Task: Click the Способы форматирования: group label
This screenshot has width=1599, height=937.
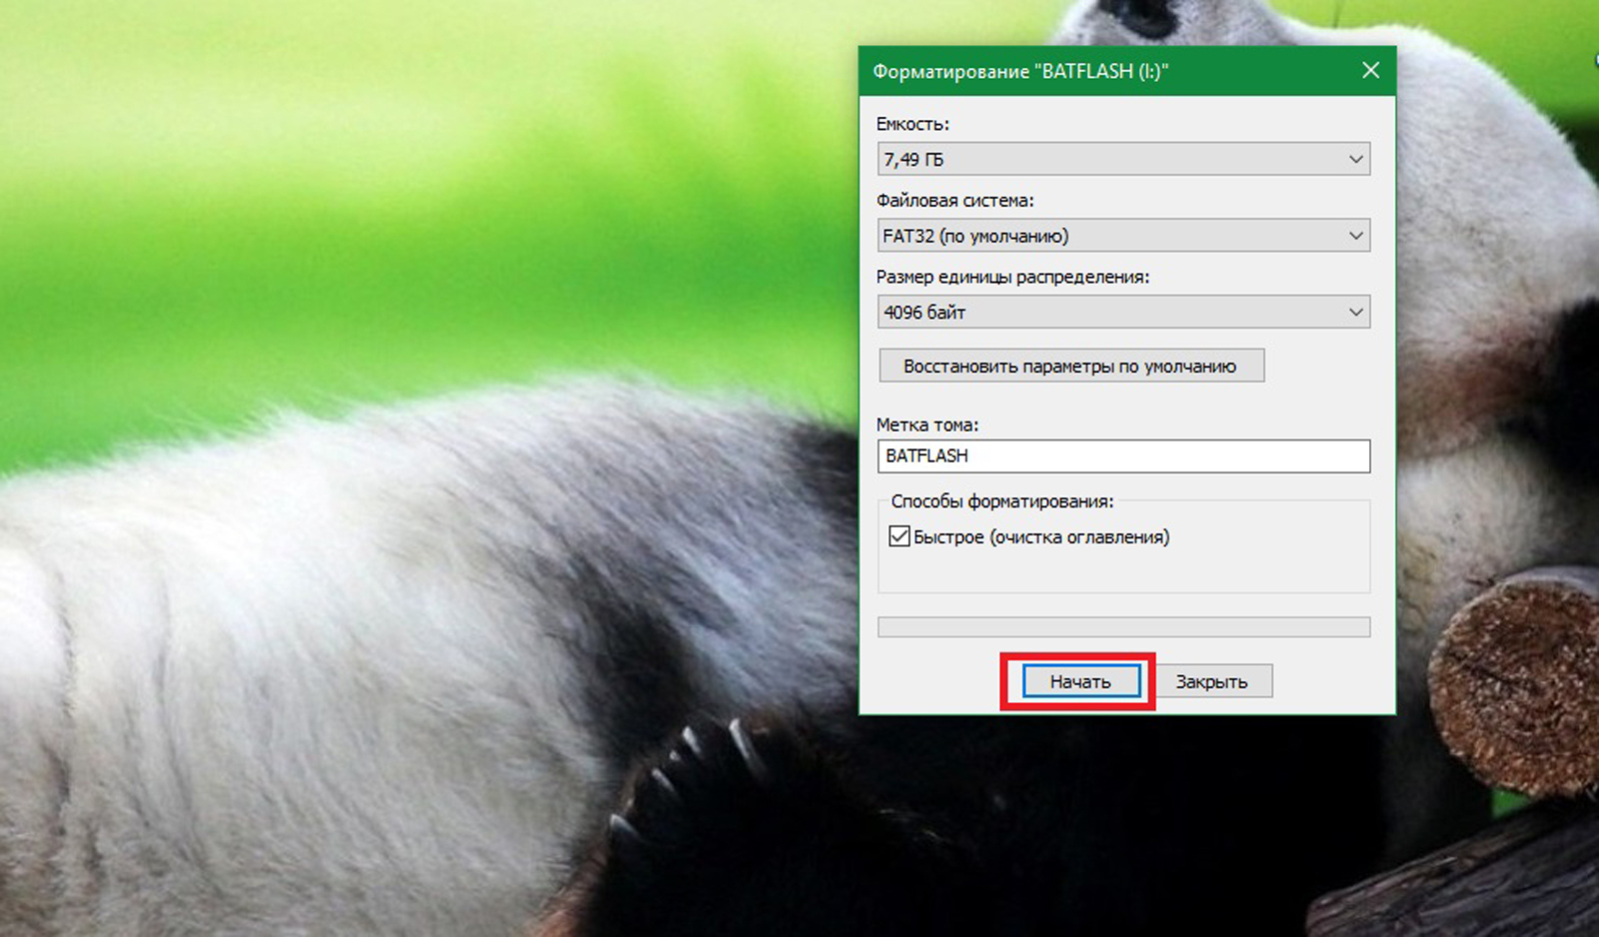Action: pyautogui.click(x=1002, y=501)
